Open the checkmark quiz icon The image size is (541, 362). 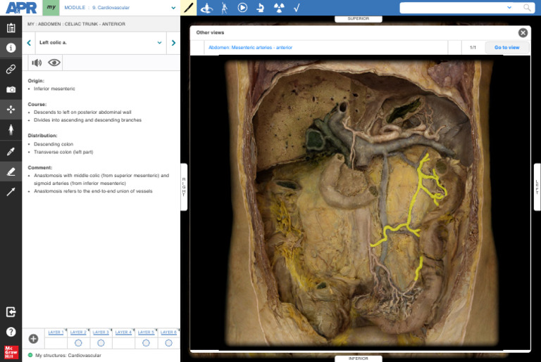(x=297, y=8)
